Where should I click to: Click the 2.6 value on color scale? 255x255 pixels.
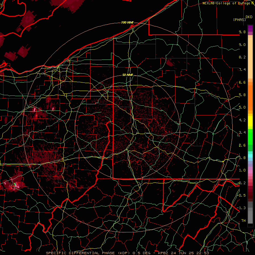click(242, 145)
